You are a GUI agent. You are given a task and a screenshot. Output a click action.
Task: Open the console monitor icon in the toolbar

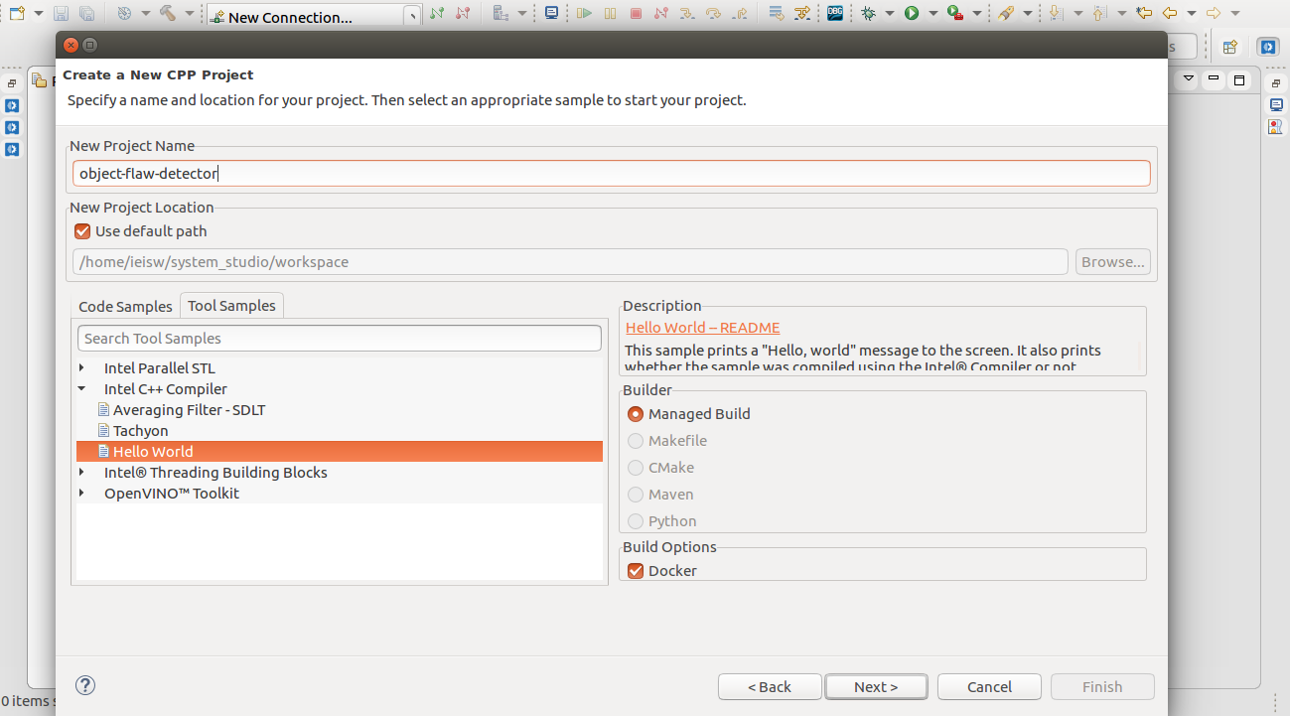(x=551, y=14)
